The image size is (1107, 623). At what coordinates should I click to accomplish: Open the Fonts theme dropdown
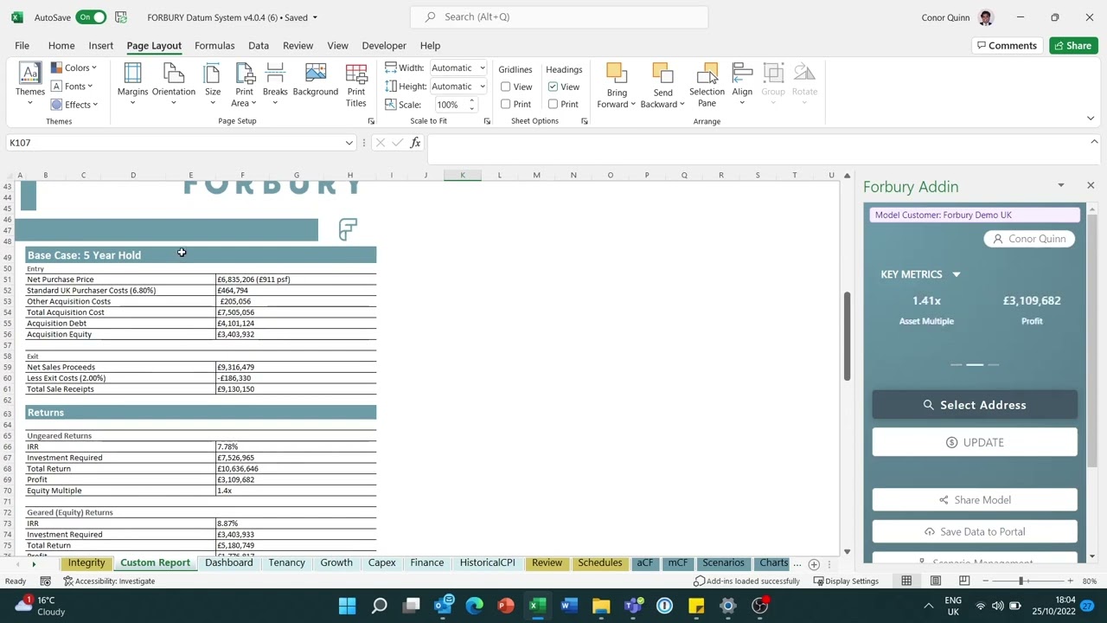[x=72, y=86]
